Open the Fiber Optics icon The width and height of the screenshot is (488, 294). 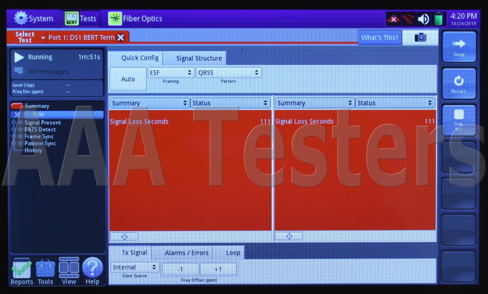point(115,19)
